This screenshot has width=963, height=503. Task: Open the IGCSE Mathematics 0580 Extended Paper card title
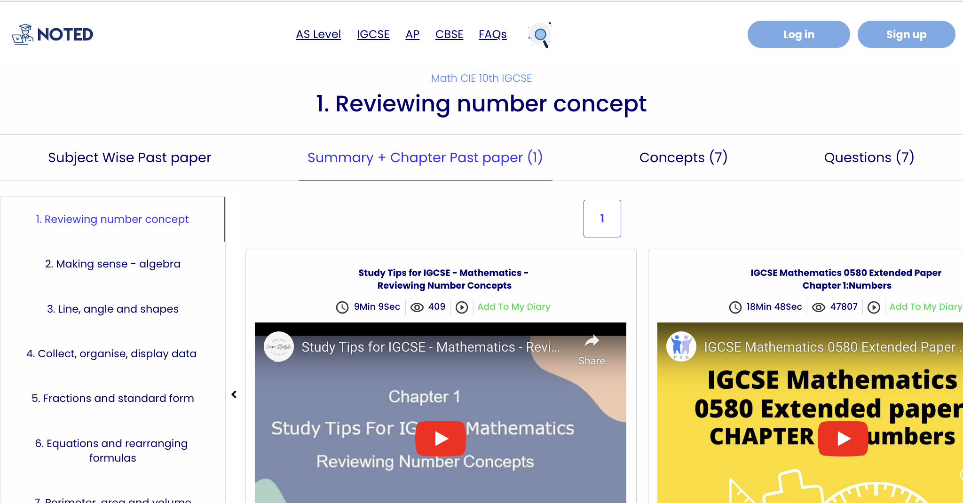click(846, 279)
